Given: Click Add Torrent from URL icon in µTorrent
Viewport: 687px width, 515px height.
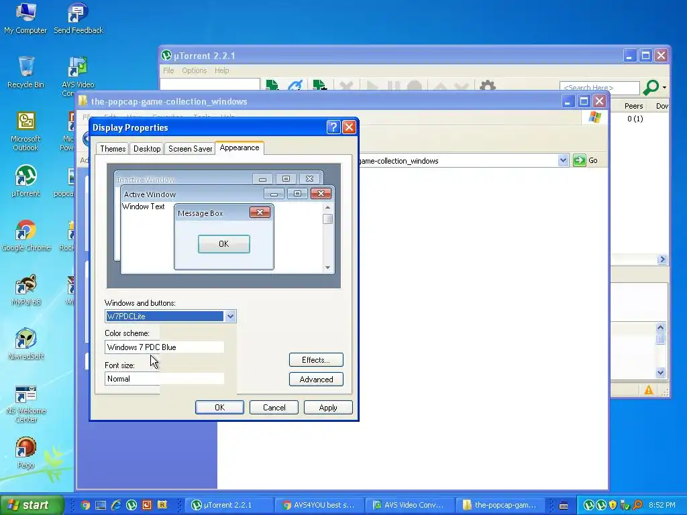Looking at the screenshot, I should coord(296,85).
